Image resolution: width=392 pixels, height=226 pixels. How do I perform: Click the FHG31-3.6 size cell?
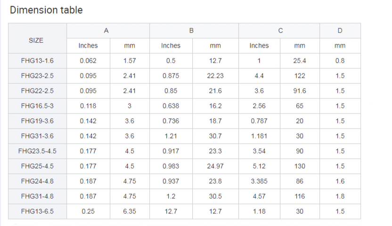click(x=38, y=136)
